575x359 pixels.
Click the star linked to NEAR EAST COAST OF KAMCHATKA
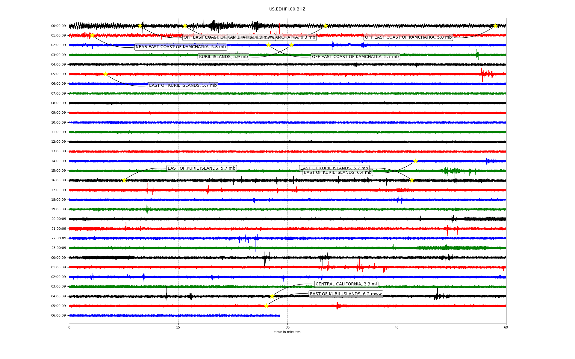[x=92, y=35]
